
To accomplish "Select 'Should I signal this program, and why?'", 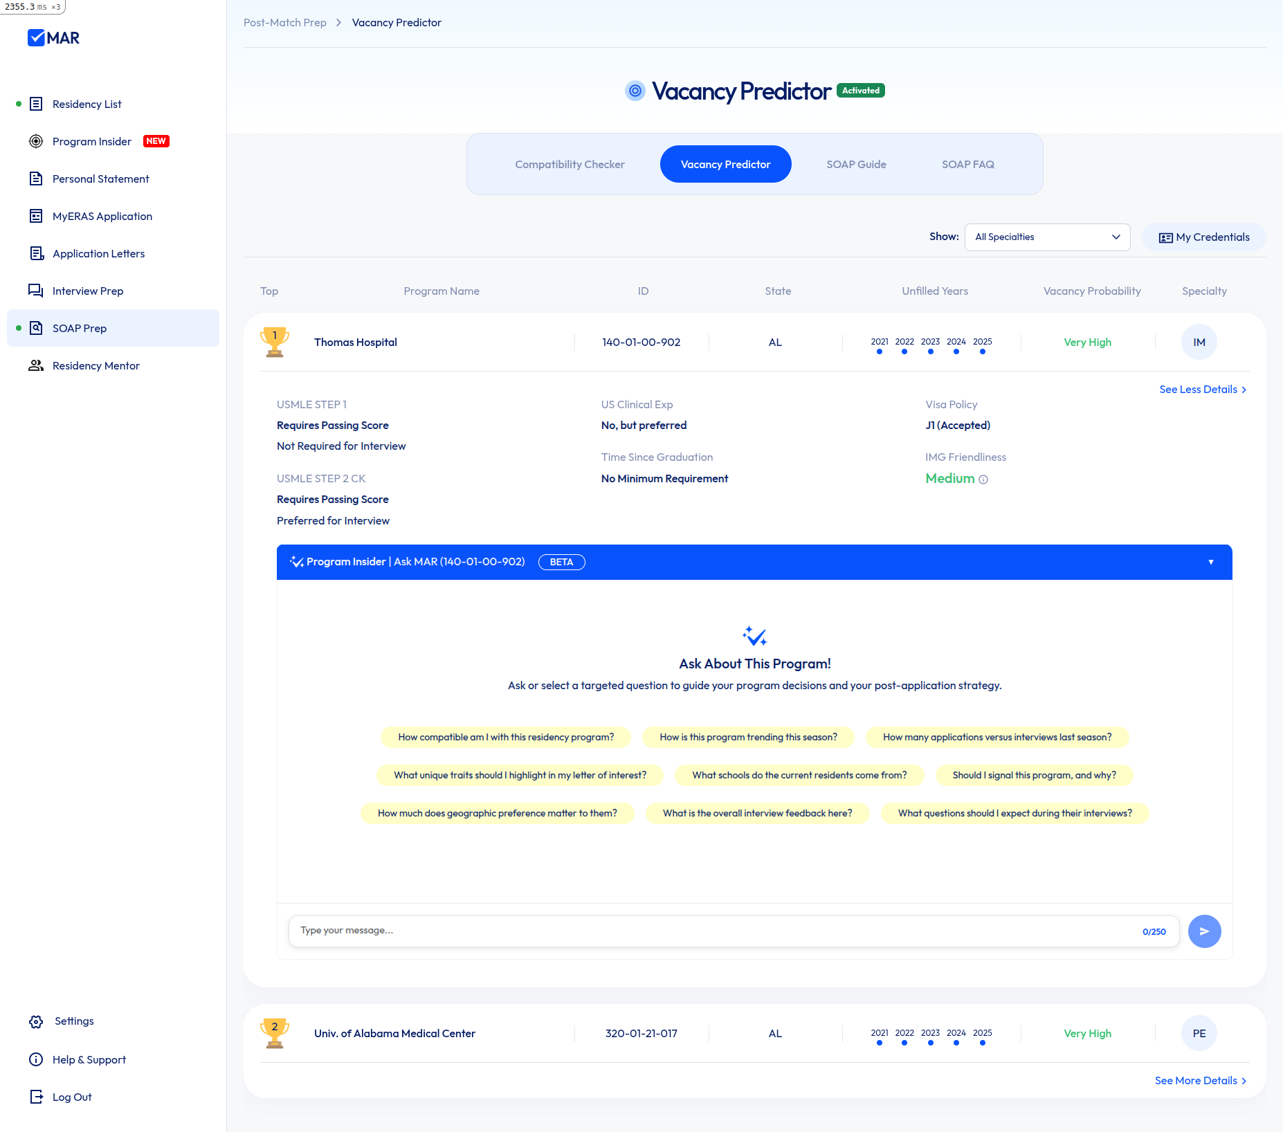I will coord(1034,775).
